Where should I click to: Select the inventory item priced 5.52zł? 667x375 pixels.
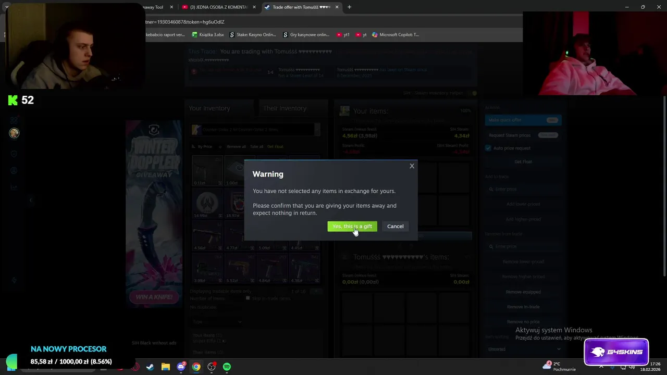(x=240, y=268)
